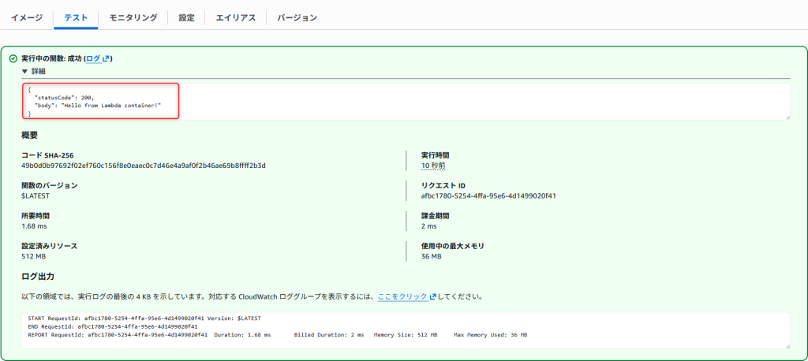Go to the 設定 tab
Screen dimensions: 808x361
186,17
